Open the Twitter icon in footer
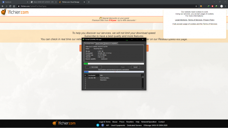228x128 pixels. point(98,125)
